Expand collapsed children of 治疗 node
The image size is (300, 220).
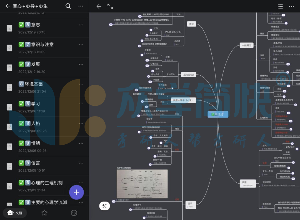pos(146,107)
